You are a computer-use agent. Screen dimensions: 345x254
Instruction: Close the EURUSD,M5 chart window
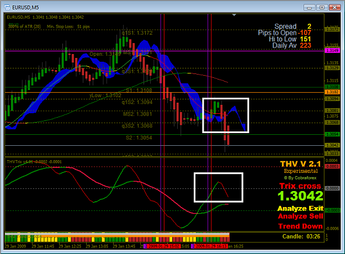click(335, 8)
